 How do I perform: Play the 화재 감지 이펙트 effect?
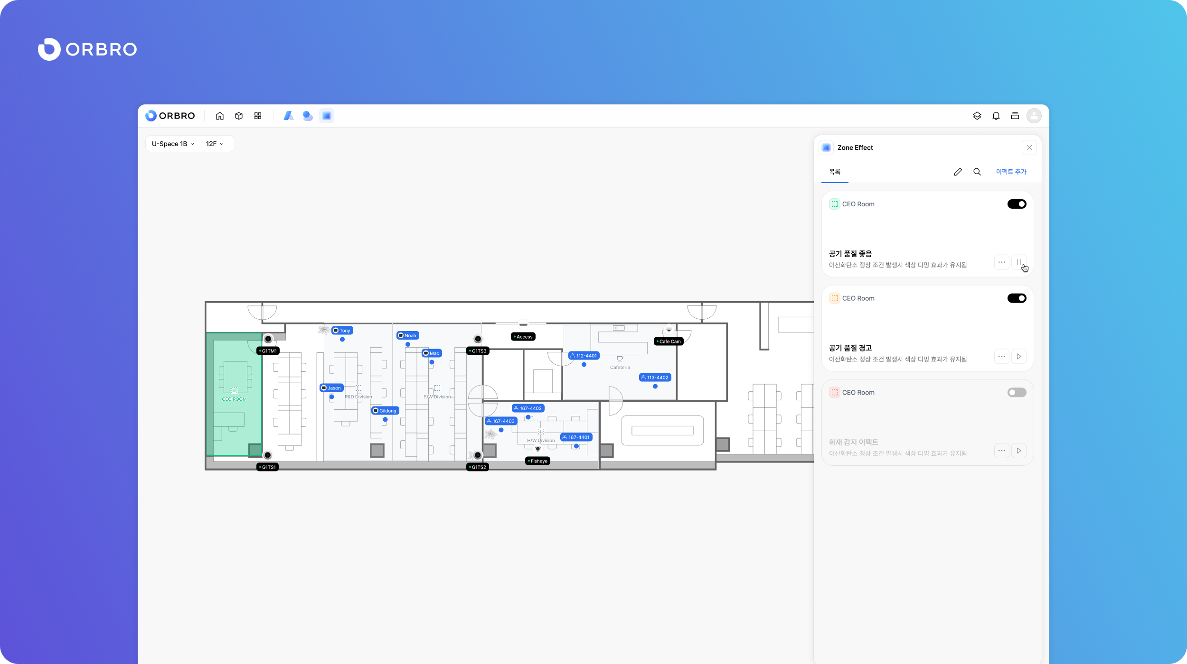1018,451
